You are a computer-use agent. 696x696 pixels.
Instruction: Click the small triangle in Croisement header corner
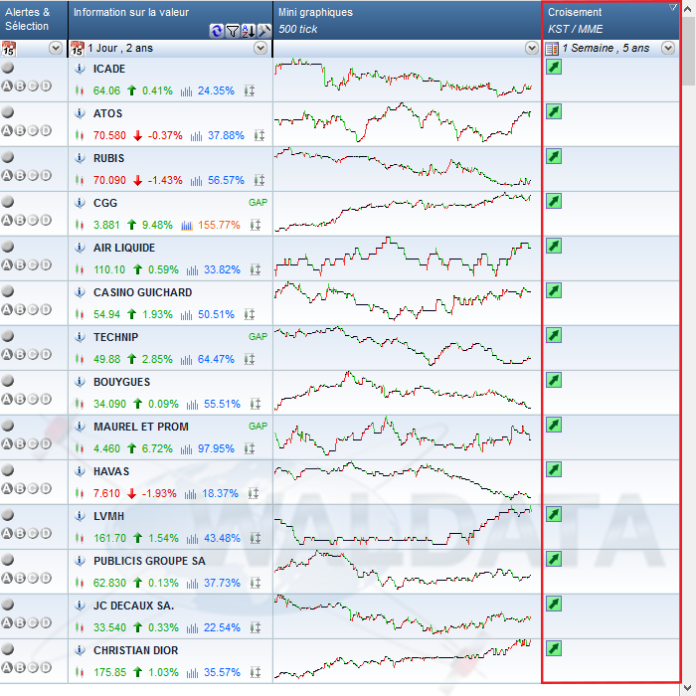point(673,7)
